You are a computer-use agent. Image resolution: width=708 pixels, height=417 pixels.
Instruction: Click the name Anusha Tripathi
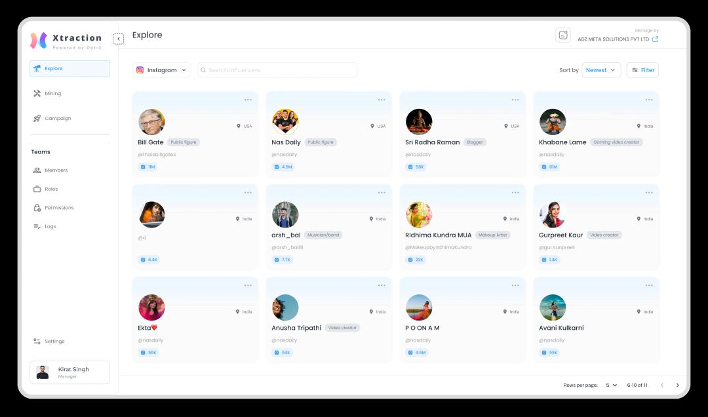click(x=296, y=328)
